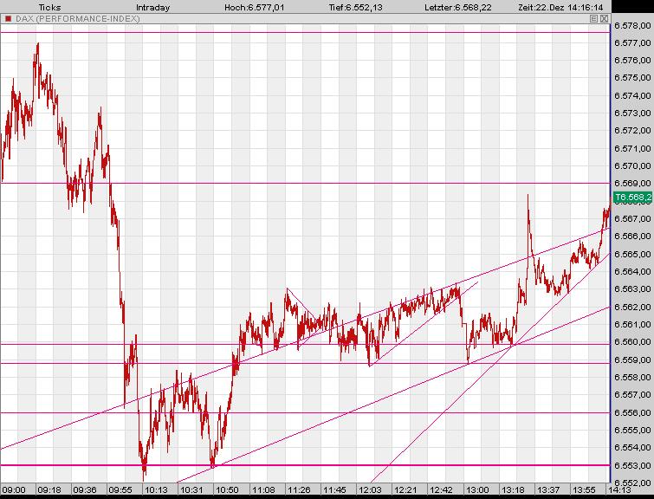The height and width of the screenshot is (499, 654).
Task: Click the 09:36 time axis label
Action: pos(85,489)
